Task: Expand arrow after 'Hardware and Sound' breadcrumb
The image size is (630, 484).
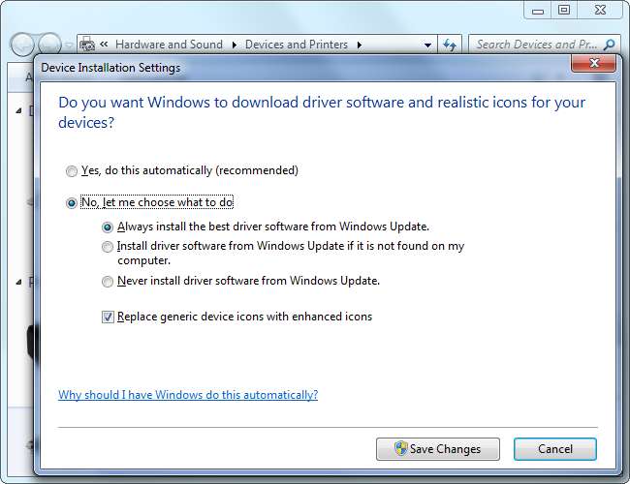Action: tap(235, 45)
